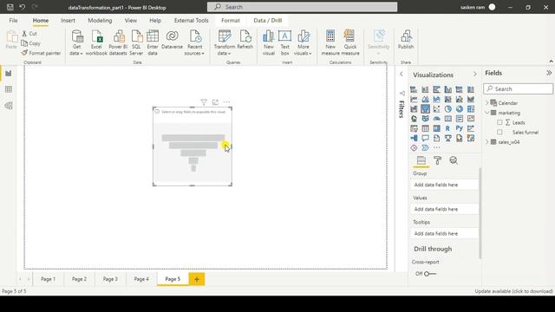
Task: Choose the area chart visualization
Action: pos(425,100)
